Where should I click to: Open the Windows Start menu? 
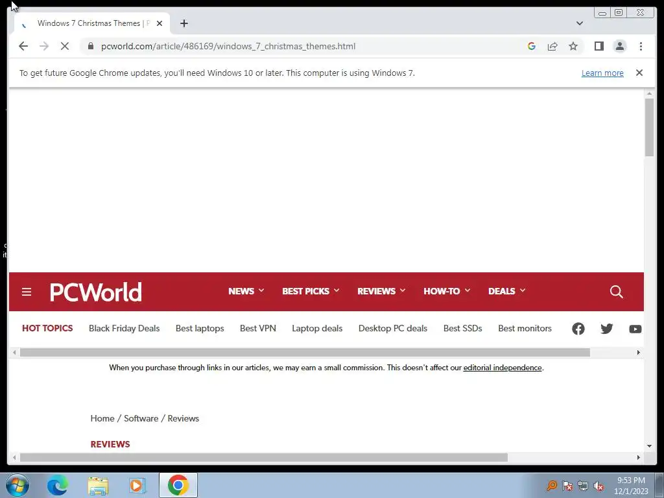[x=18, y=485]
